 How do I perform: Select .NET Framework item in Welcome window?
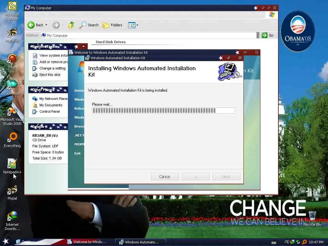click(79, 135)
